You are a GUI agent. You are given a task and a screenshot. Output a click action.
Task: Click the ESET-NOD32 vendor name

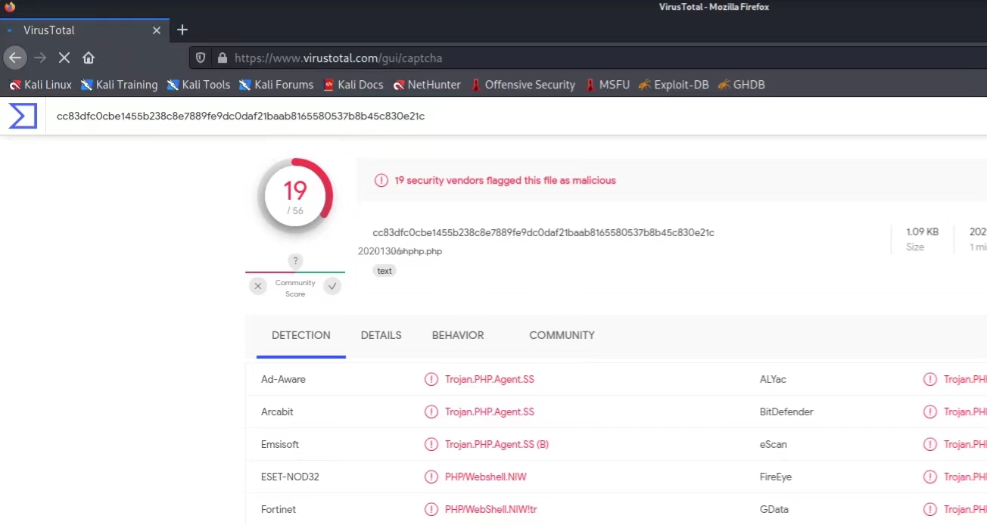(x=290, y=477)
